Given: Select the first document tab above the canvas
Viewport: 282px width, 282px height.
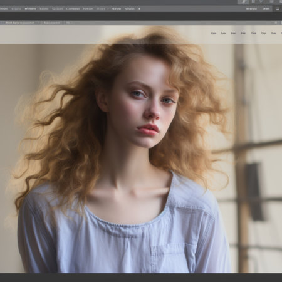Looking at the screenshot, I should tap(20, 23).
